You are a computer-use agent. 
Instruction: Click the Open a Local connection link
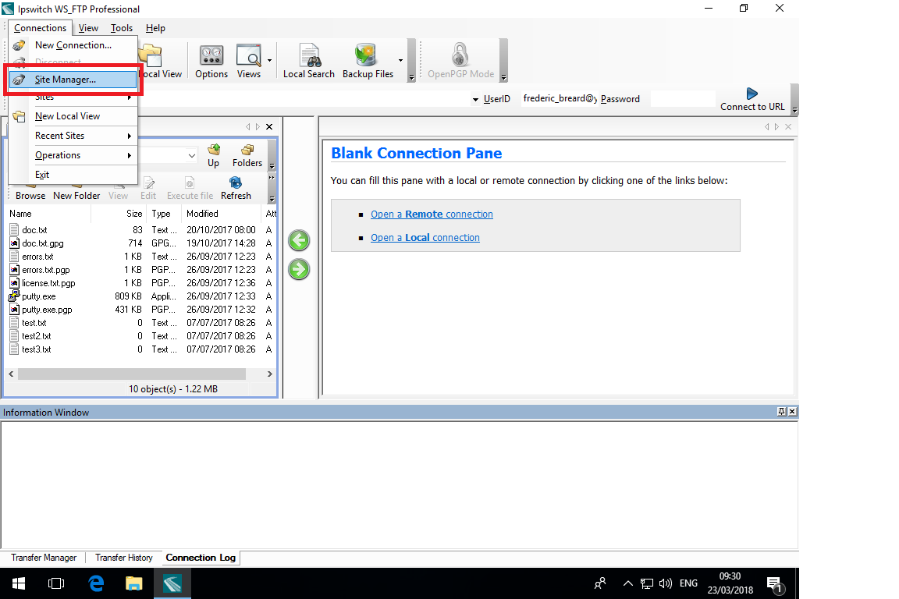(x=425, y=238)
